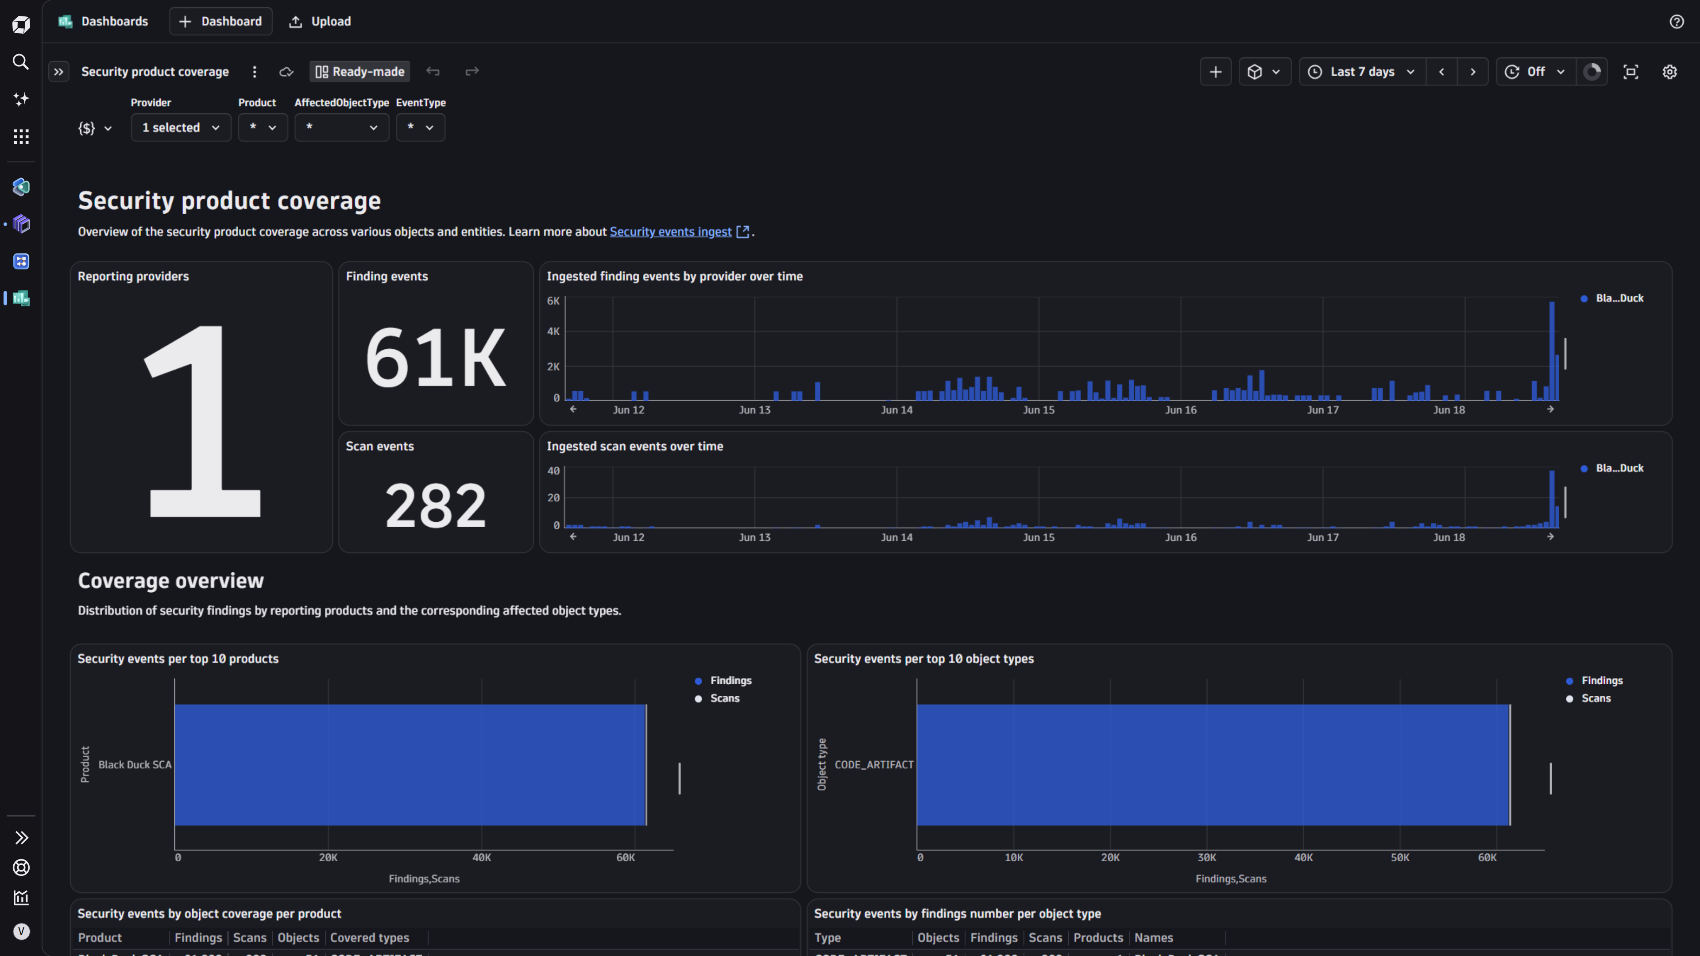The image size is (1700, 956).
Task: Open the user avatar V icon
Action: 21,932
